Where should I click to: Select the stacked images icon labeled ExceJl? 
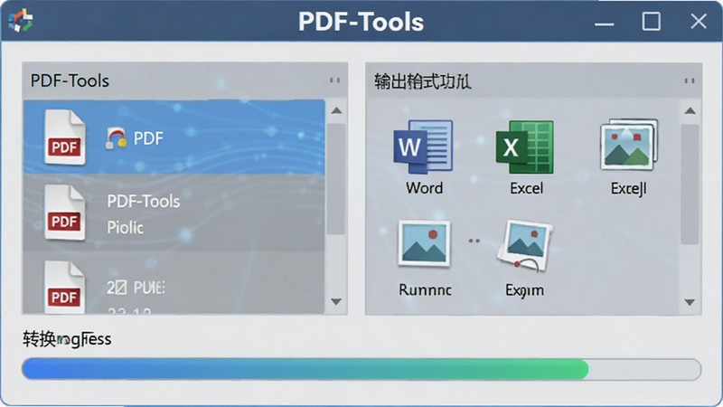(629, 144)
